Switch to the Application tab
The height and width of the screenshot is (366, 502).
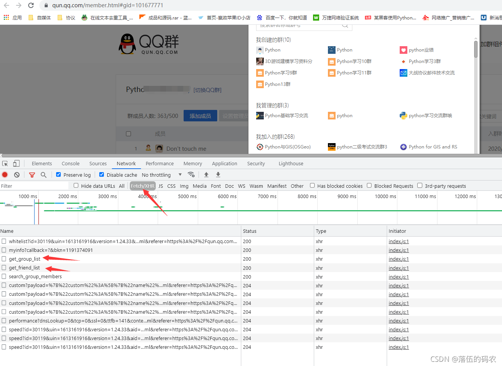tap(224, 163)
